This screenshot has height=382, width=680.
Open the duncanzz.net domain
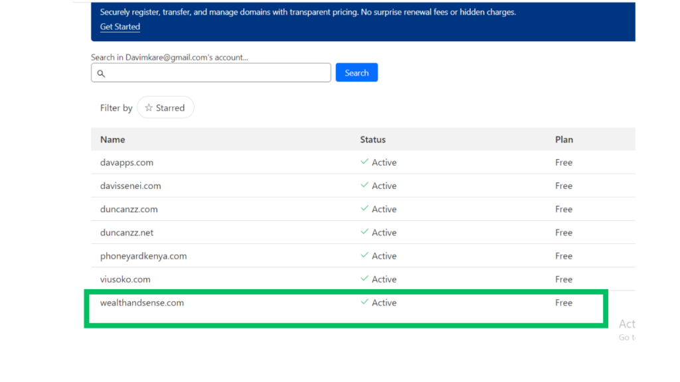[127, 233]
